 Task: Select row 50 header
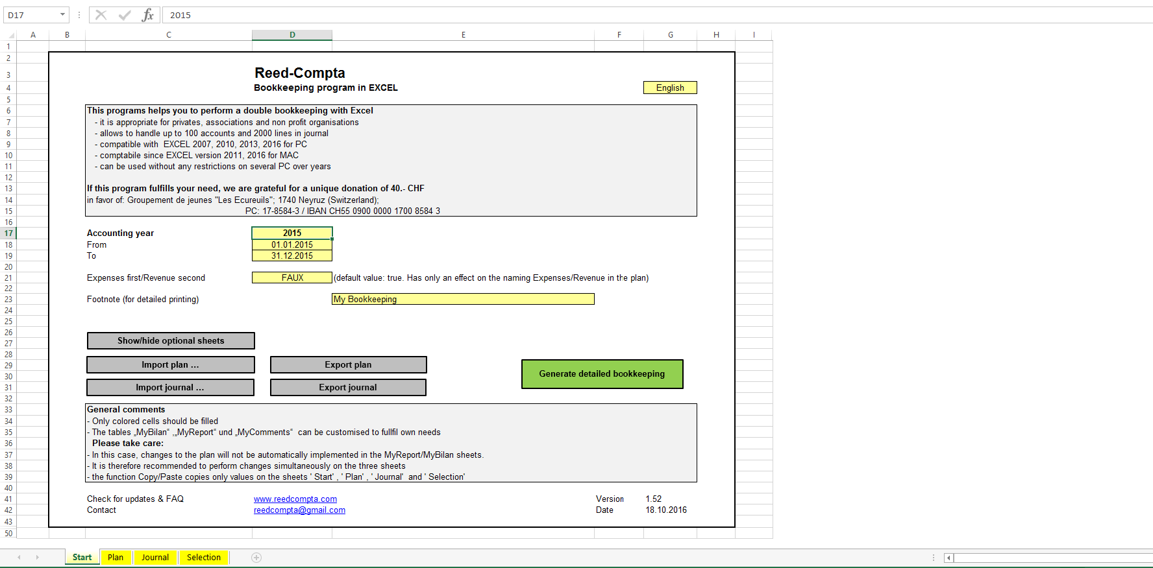tap(8, 534)
